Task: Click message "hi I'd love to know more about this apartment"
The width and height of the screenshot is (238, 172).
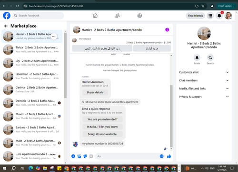Action: pyautogui.click(x=110, y=102)
